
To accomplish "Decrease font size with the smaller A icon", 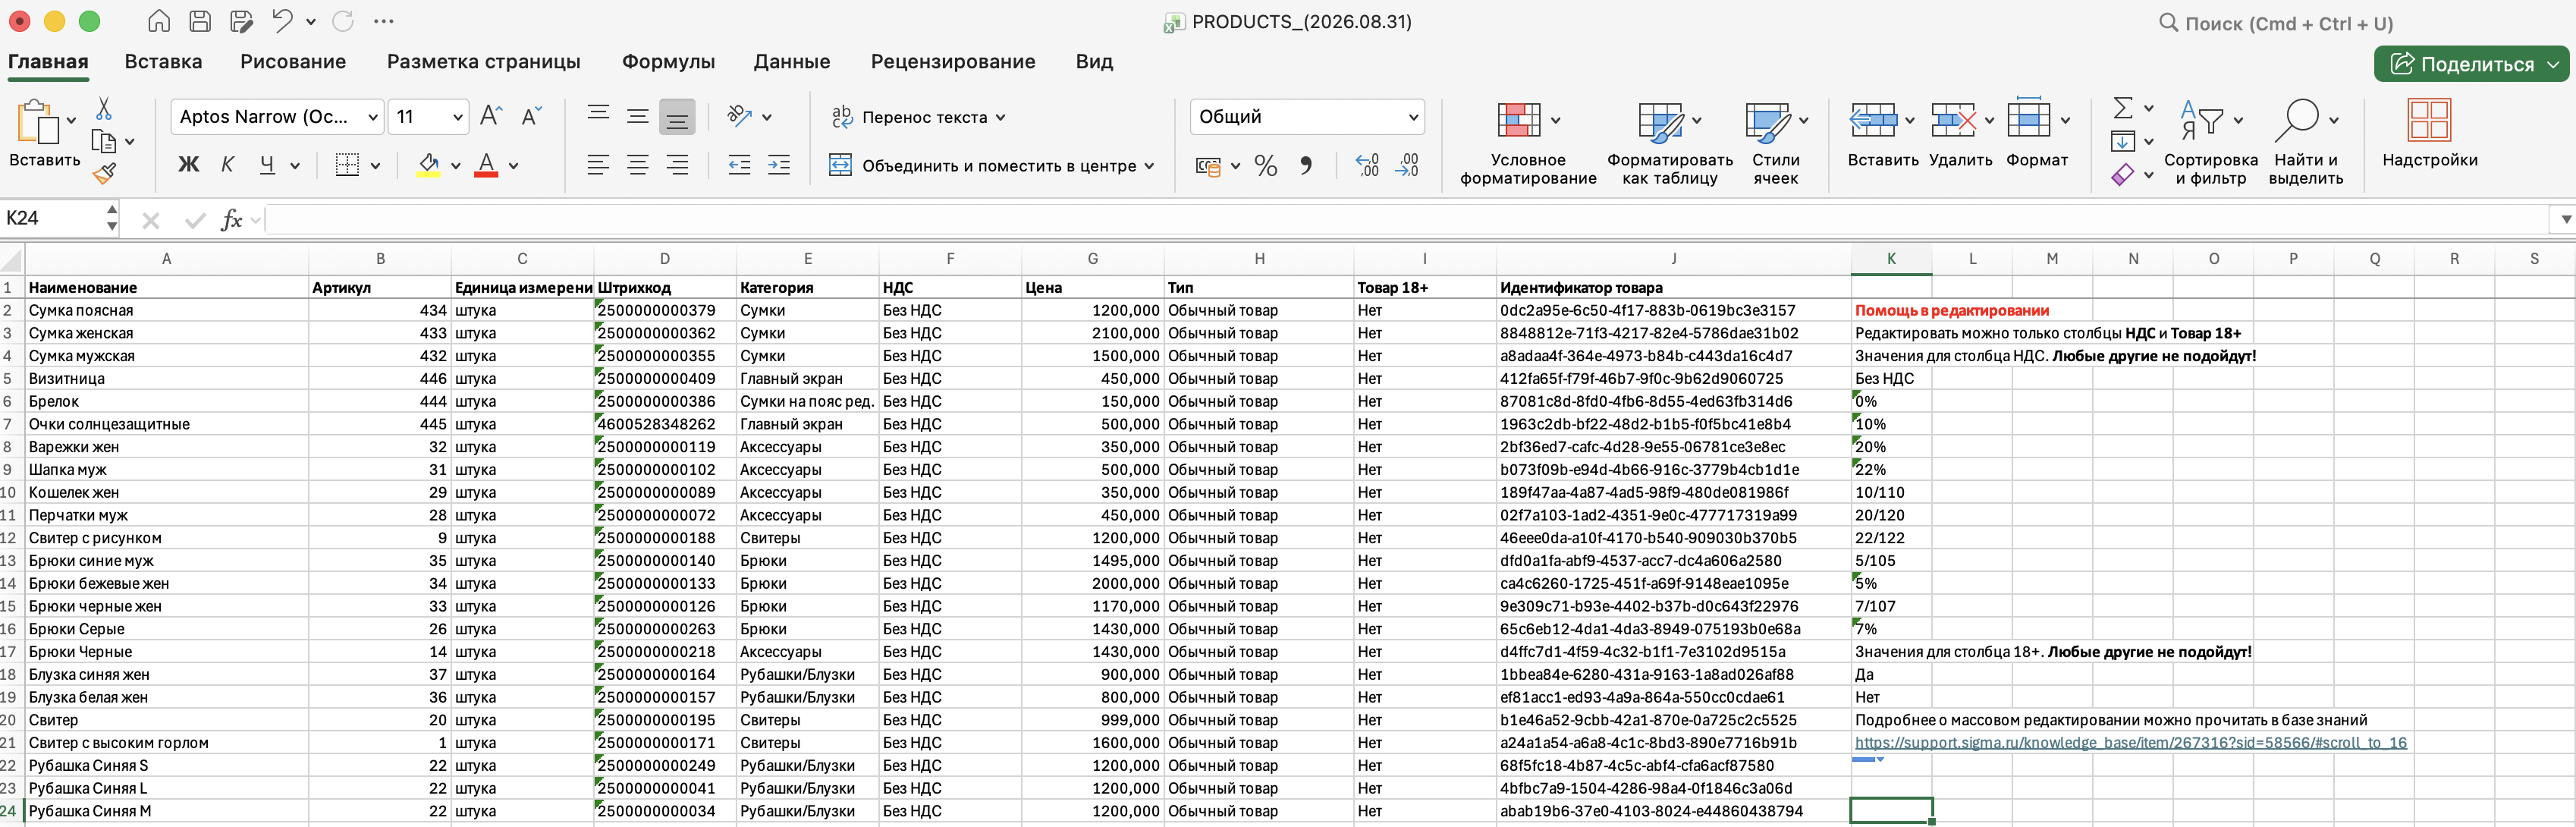I will pyautogui.click(x=531, y=116).
